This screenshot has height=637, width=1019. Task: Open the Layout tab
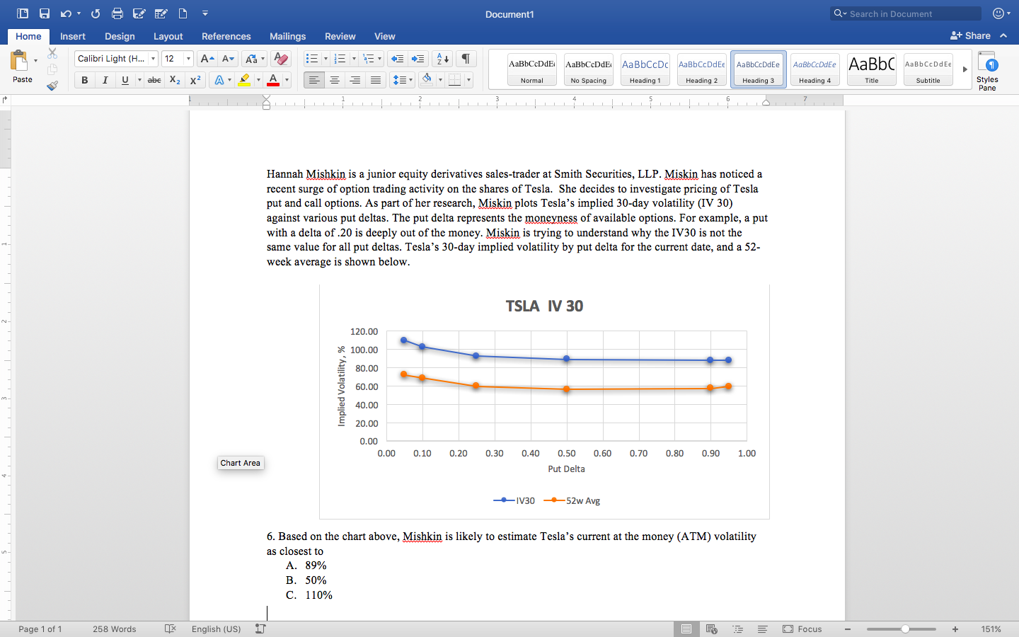tap(168, 36)
